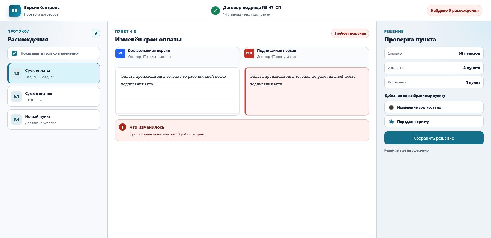Click 'Расхождения' sidebar heading
This screenshot has width=491, height=238.
28,40
